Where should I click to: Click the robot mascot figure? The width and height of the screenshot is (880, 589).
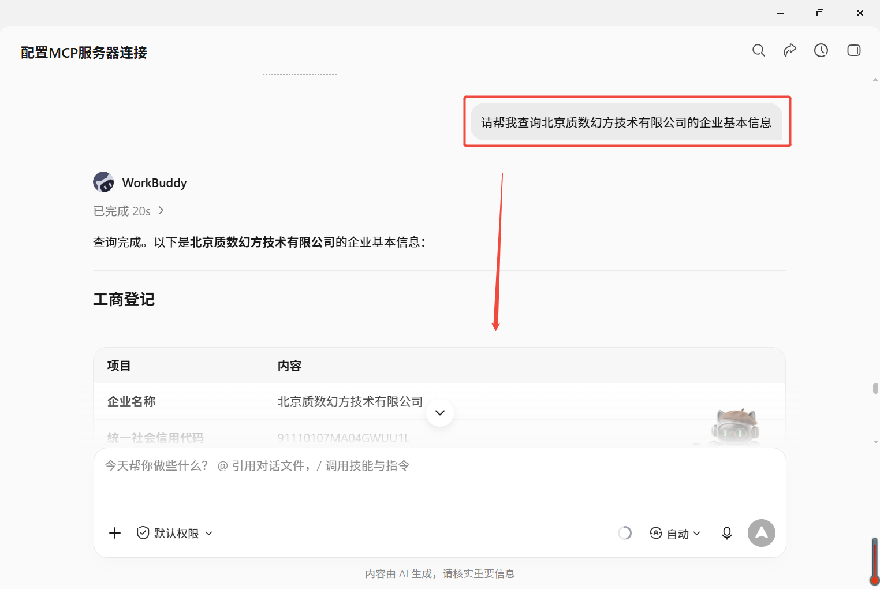click(x=734, y=427)
